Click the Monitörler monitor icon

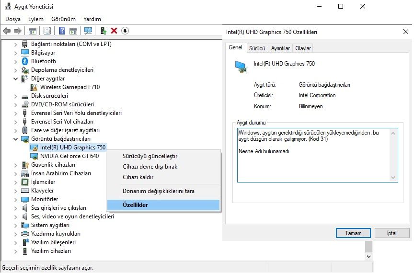(25, 199)
